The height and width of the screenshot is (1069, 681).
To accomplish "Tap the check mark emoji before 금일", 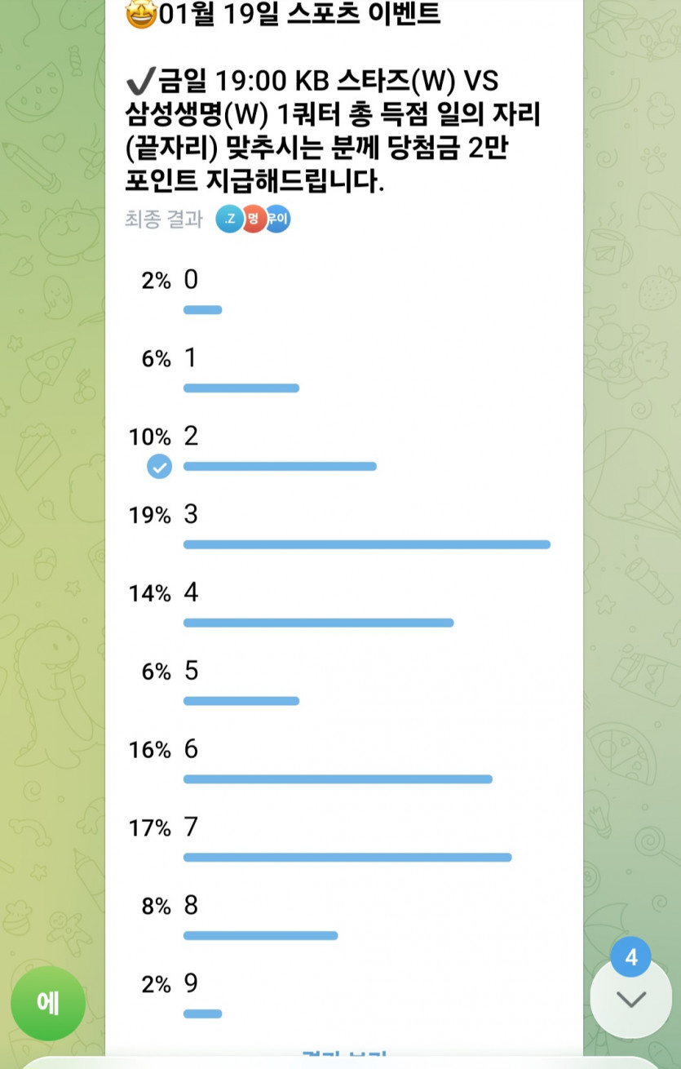I will [x=140, y=82].
